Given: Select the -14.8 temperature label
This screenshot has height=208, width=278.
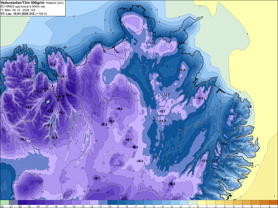Looking at the screenshot, I should pos(200,98).
